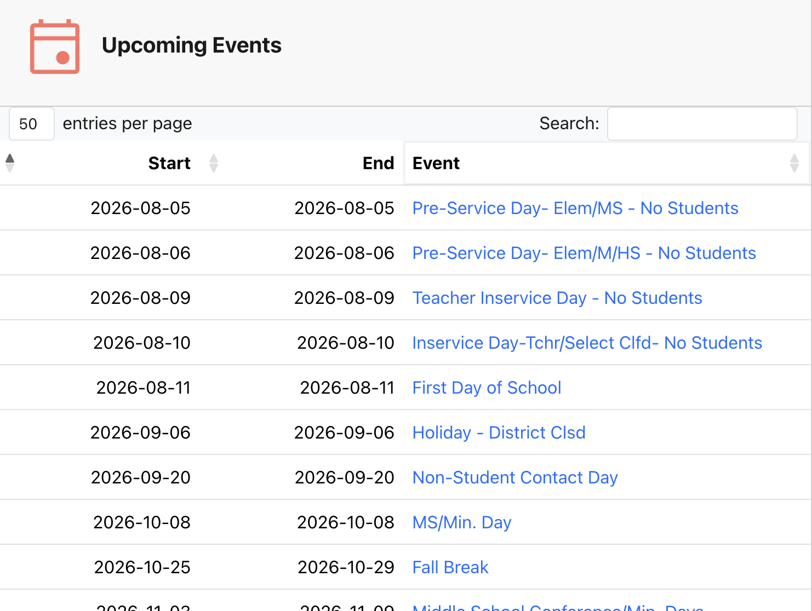Click the sort arrows before the End column

214,163
